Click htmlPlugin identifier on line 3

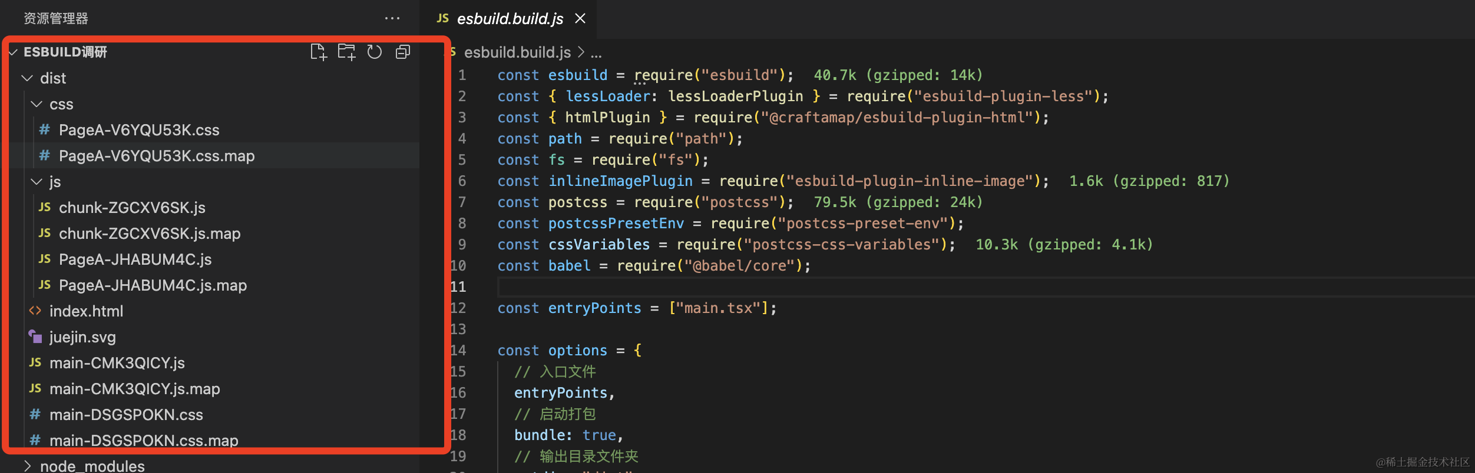607,118
